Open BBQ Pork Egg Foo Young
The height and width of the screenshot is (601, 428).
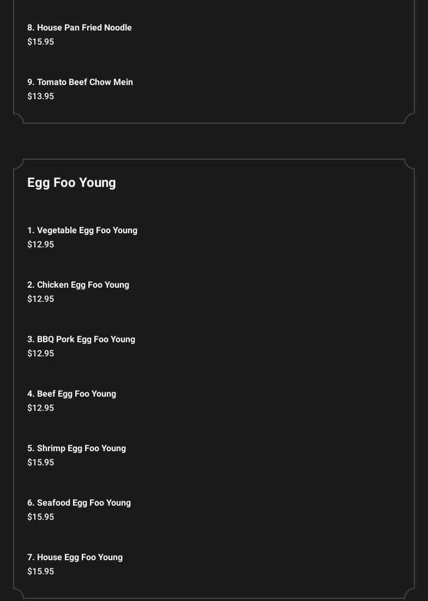81,339
